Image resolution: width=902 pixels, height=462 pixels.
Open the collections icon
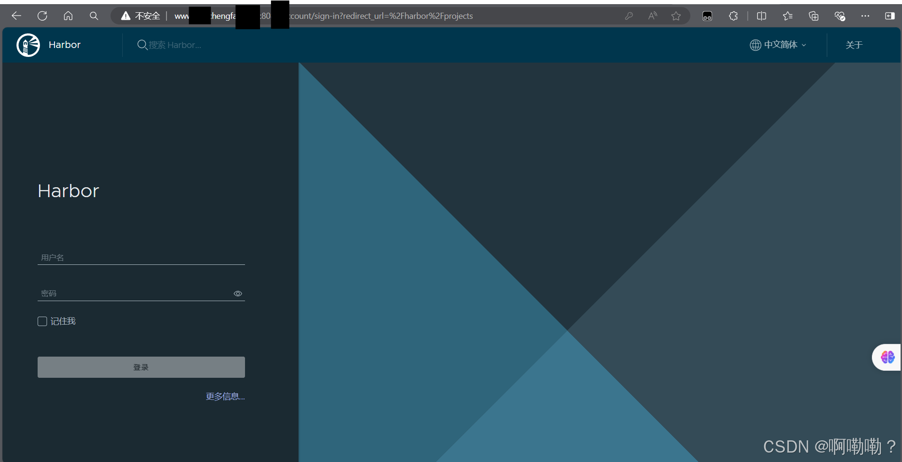[x=814, y=16]
